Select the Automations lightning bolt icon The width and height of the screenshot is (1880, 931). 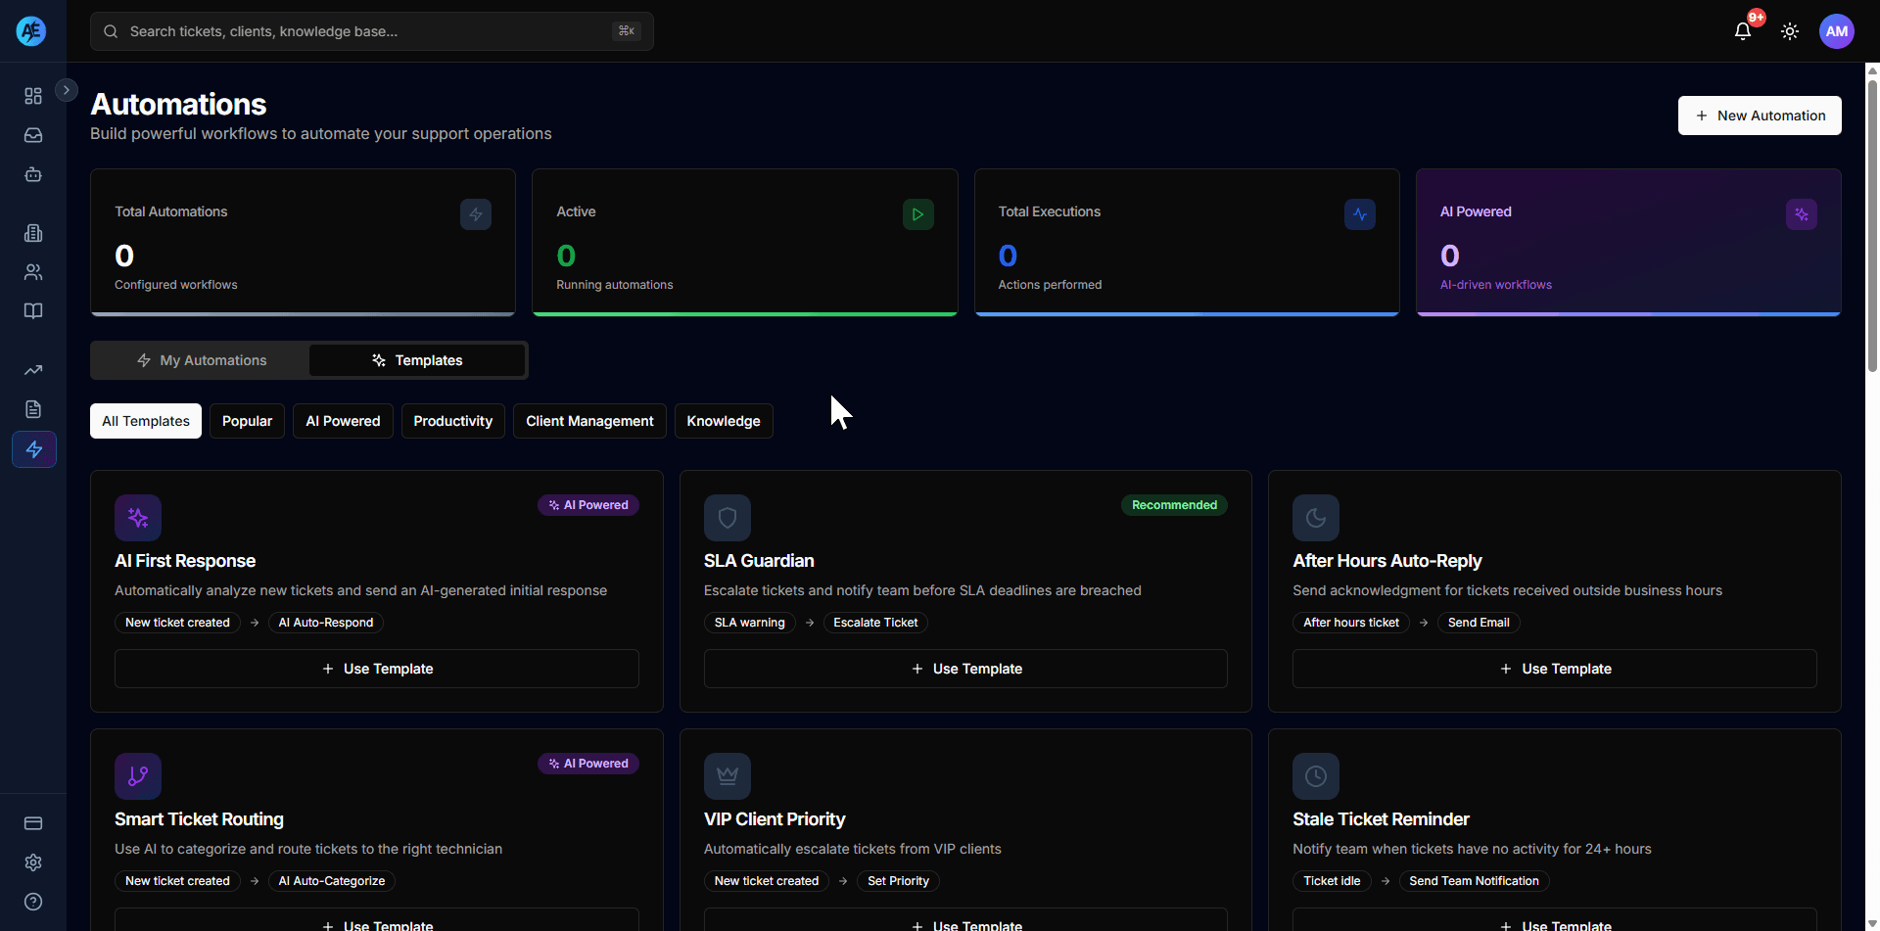(33, 449)
